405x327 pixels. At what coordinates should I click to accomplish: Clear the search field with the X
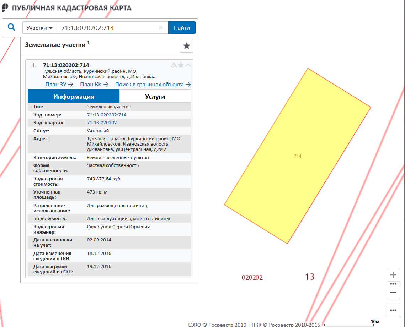tap(161, 28)
